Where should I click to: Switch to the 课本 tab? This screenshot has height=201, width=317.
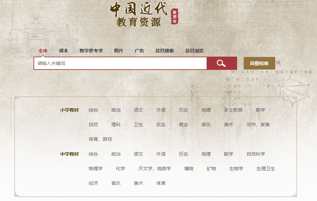click(x=64, y=51)
